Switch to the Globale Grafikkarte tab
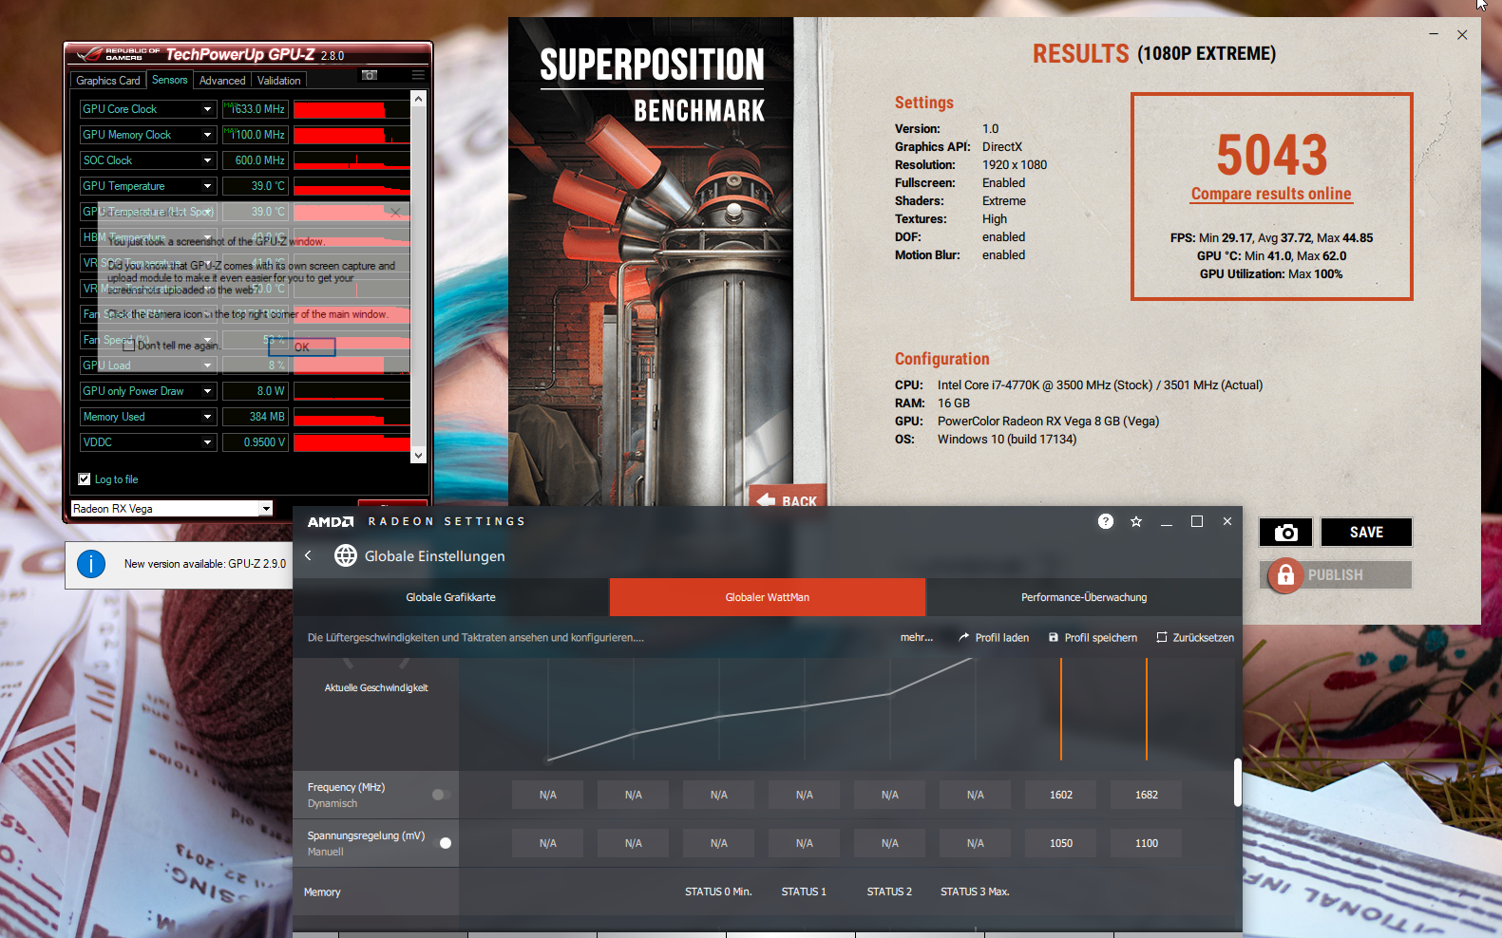Screen dimensions: 1502x938 click(x=451, y=597)
